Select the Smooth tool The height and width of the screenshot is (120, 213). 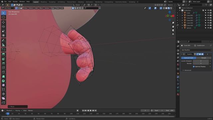point(3,85)
